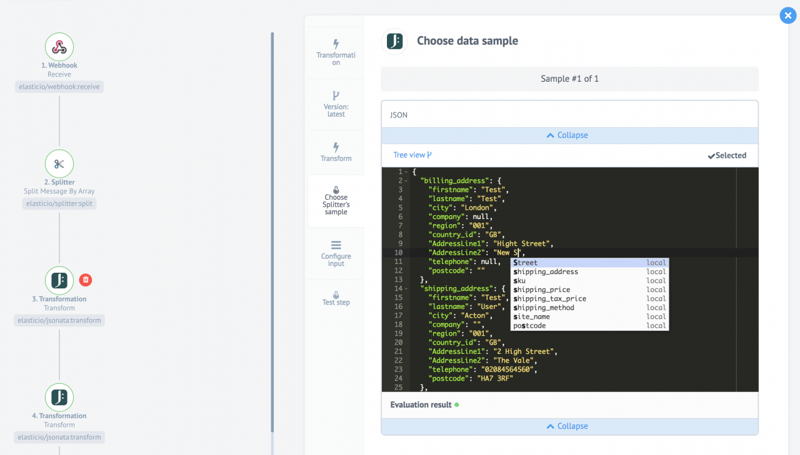This screenshot has height=455, width=800.
Task: Open the Version: latest tab
Action: [x=336, y=104]
